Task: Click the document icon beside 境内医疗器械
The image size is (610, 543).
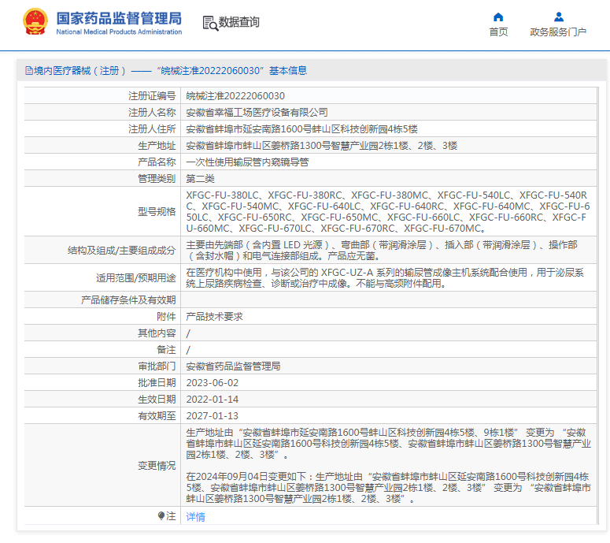Action: point(29,70)
